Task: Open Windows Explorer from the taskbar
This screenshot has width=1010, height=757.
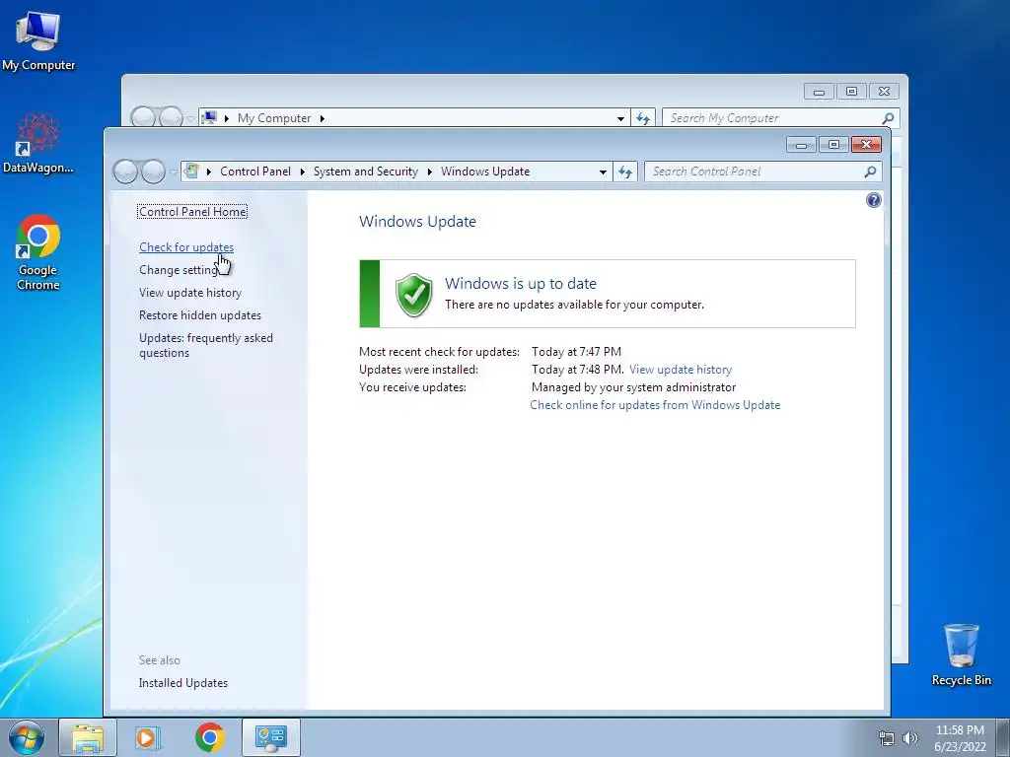Action: click(x=88, y=737)
